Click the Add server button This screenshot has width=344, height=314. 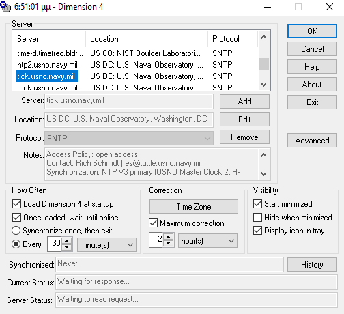(x=244, y=102)
